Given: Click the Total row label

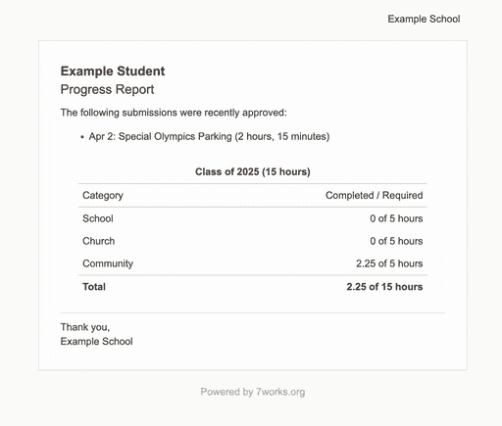Looking at the screenshot, I should coord(94,287).
